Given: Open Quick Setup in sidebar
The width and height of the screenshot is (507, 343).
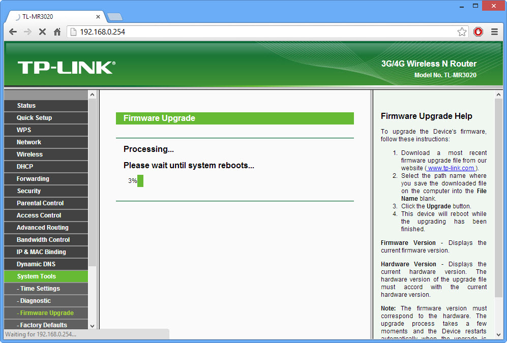Looking at the screenshot, I should point(46,118).
